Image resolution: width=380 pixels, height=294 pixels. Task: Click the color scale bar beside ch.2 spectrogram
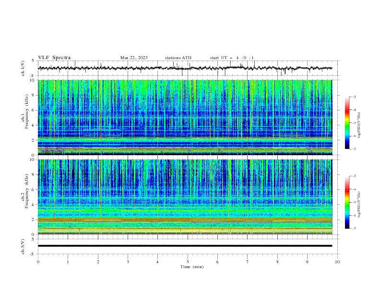[x=347, y=202]
